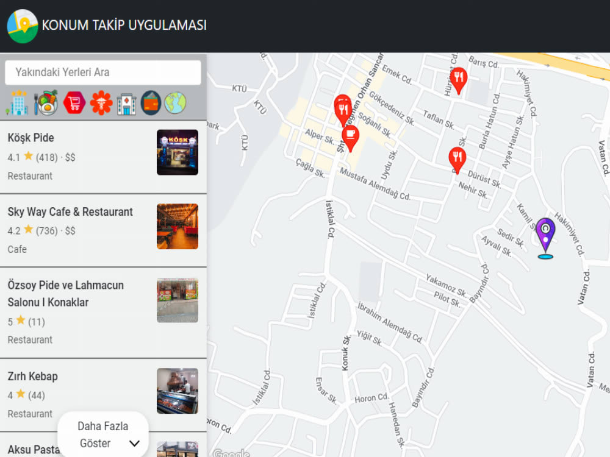The image size is (610, 457).
Task: Click the Konuk Sk. street label
Action: pyautogui.click(x=346, y=353)
